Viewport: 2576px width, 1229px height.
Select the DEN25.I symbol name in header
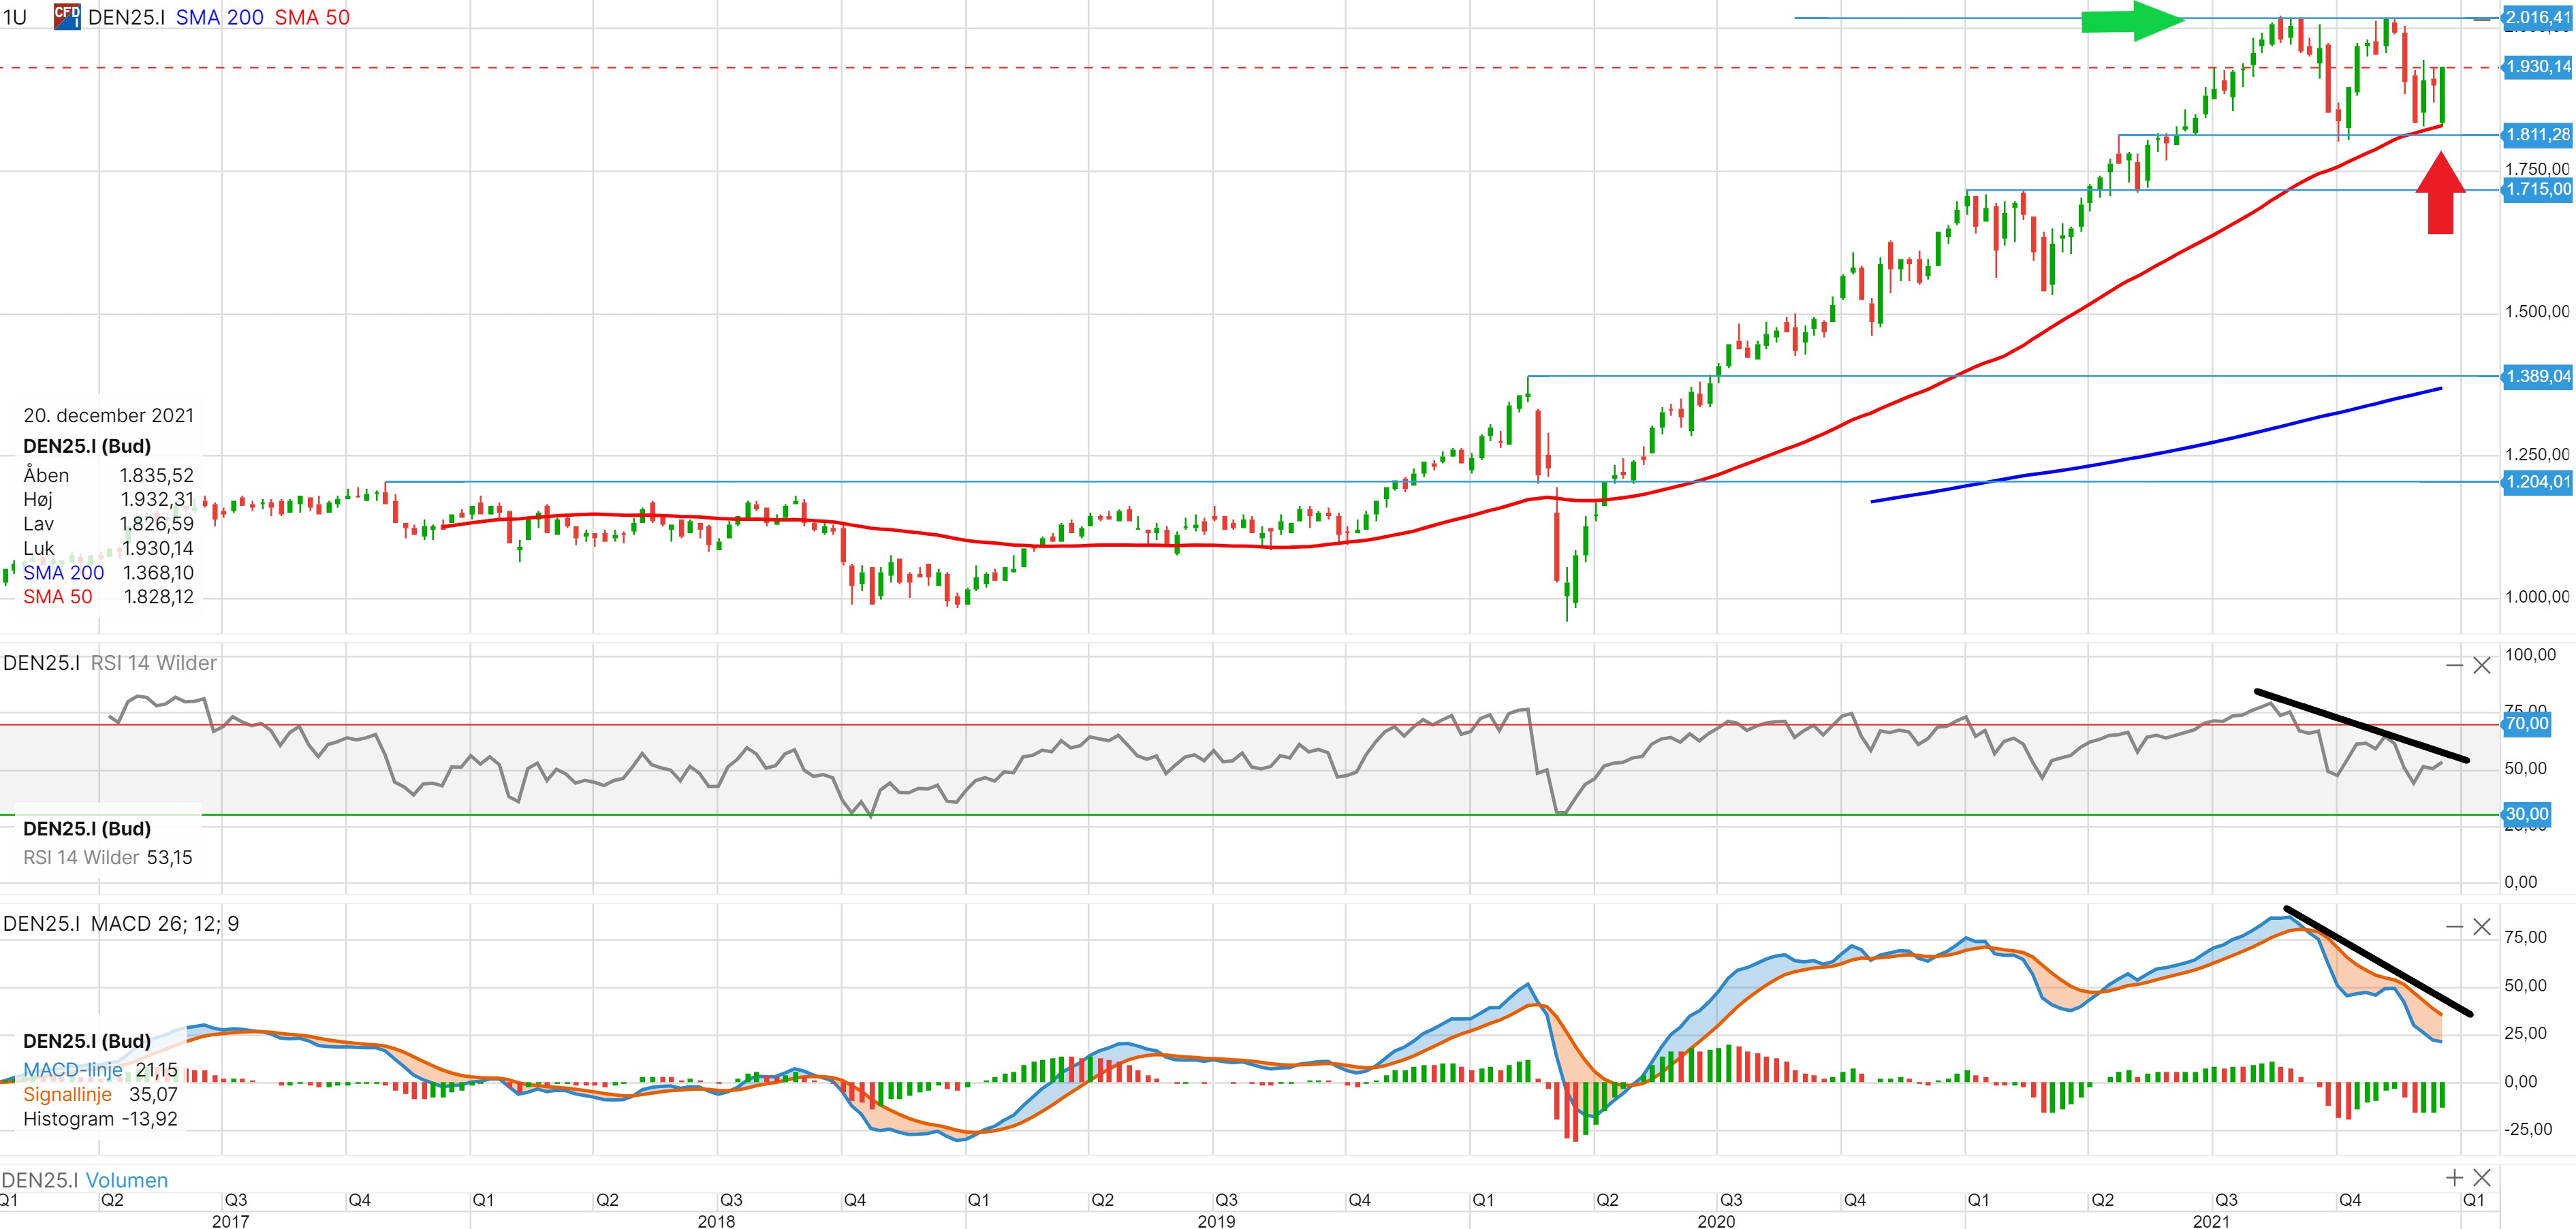(x=126, y=17)
